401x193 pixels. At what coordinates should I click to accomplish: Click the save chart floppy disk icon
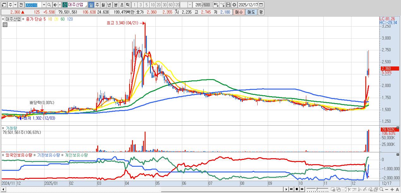229,5
